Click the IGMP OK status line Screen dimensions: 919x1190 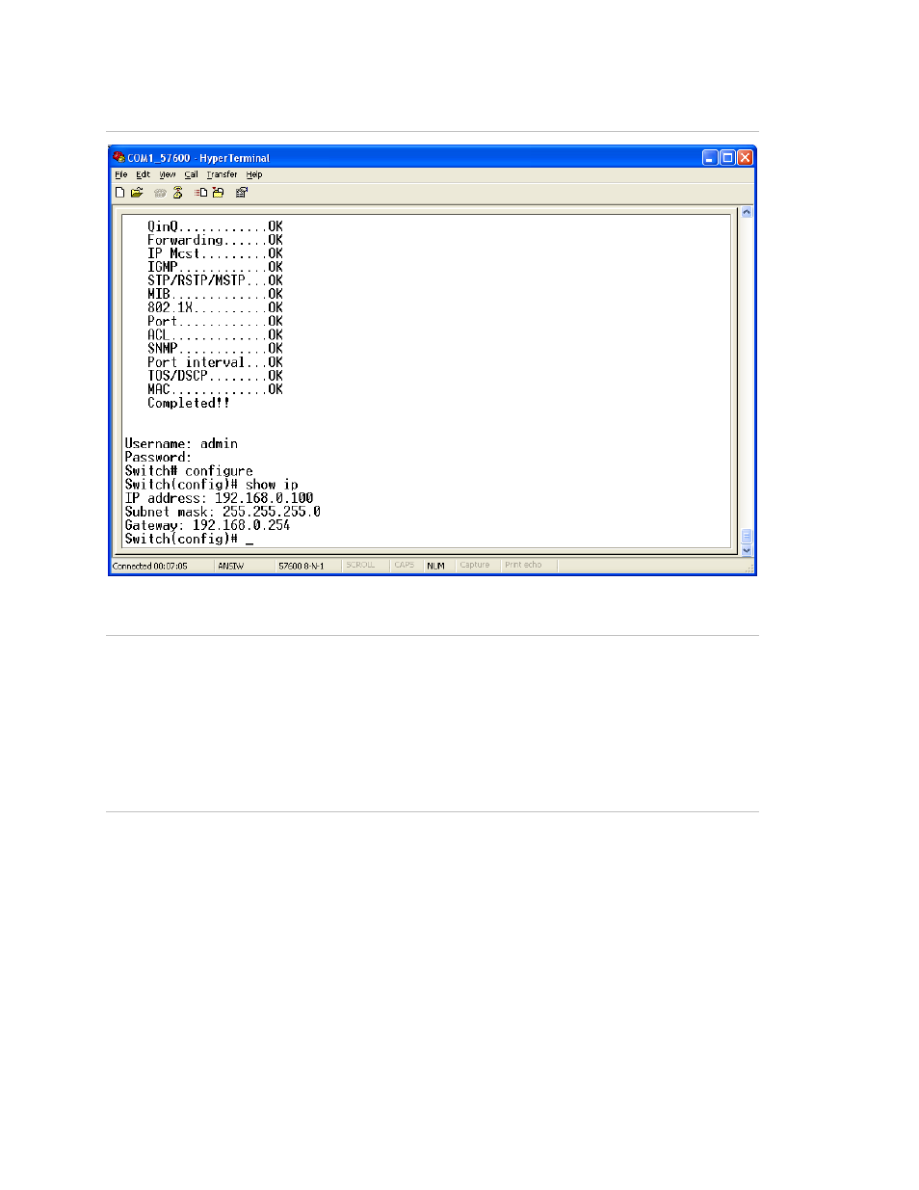click(x=215, y=267)
